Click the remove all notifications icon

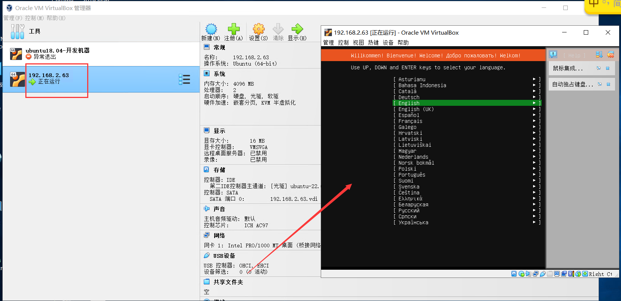point(611,55)
